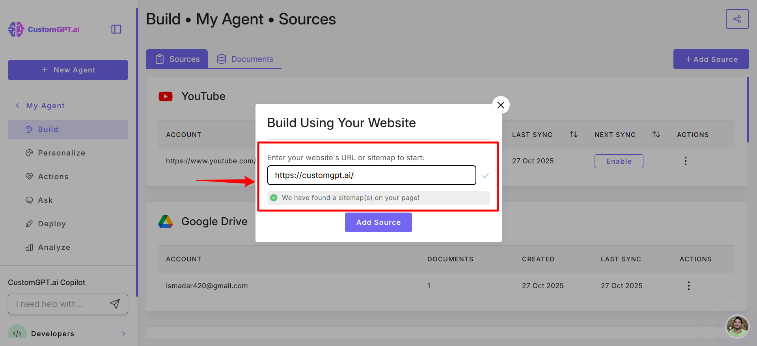The height and width of the screenshot is (346, 757).
Task: Click the 'We have found a sitemap(s)' message
Action: [x=378, y=198]
